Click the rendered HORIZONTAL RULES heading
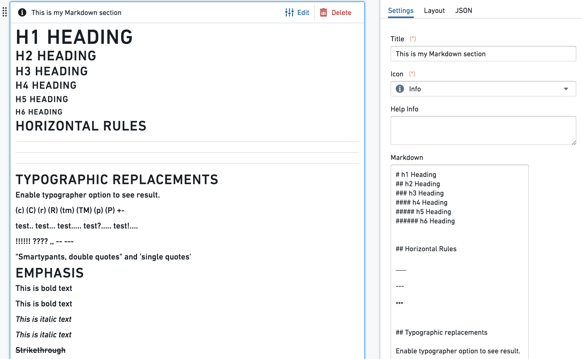 [81, 126]
